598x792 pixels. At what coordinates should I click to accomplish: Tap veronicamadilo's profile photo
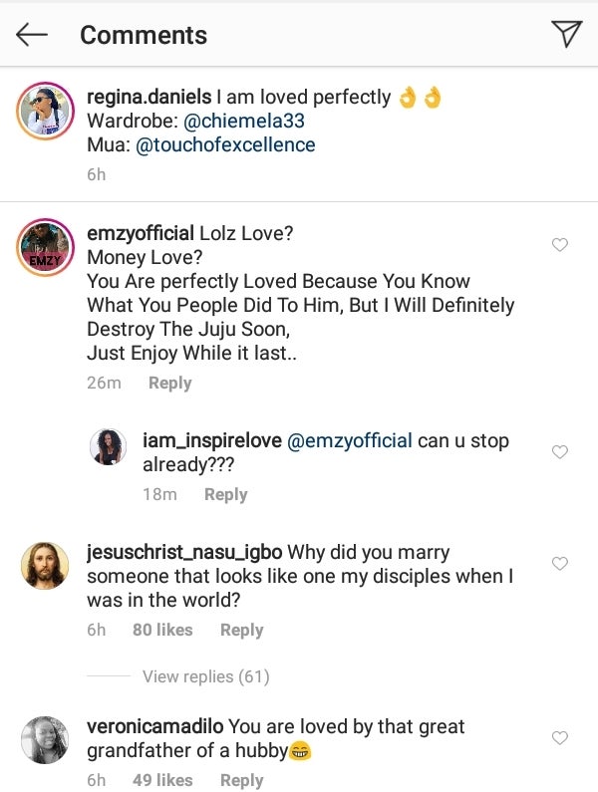(45, 740)
